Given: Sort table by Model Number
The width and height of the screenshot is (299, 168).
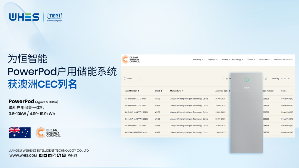Looking at the screenshot, I should click(132, 91).
